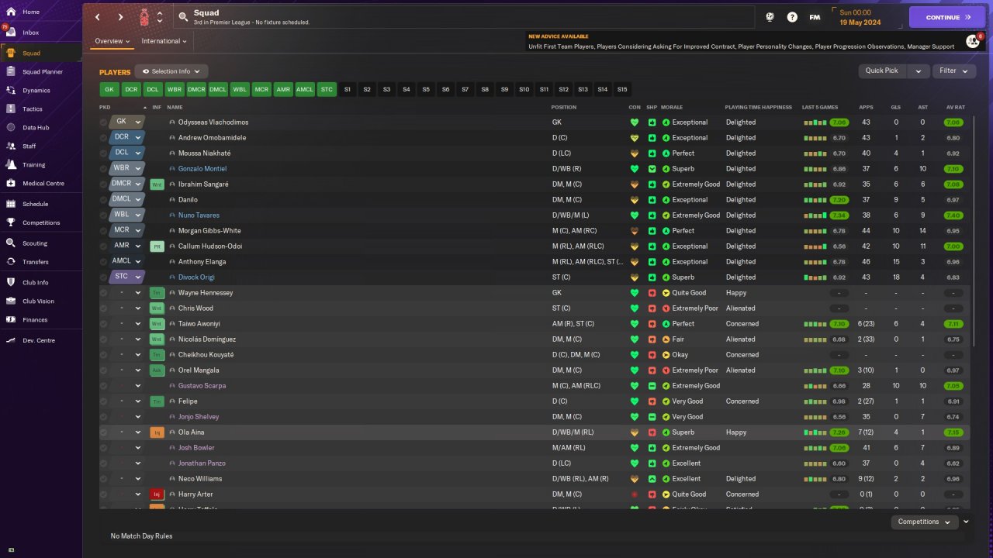This screenshot has height=558, width=993.
Task: Toggle the pick circle for Gonzalo Montiel
Action: click(x=104, y=169)
